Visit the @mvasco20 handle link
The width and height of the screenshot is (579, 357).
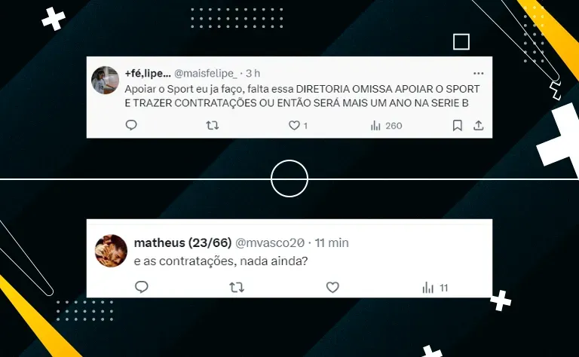[x=270, y=243]
